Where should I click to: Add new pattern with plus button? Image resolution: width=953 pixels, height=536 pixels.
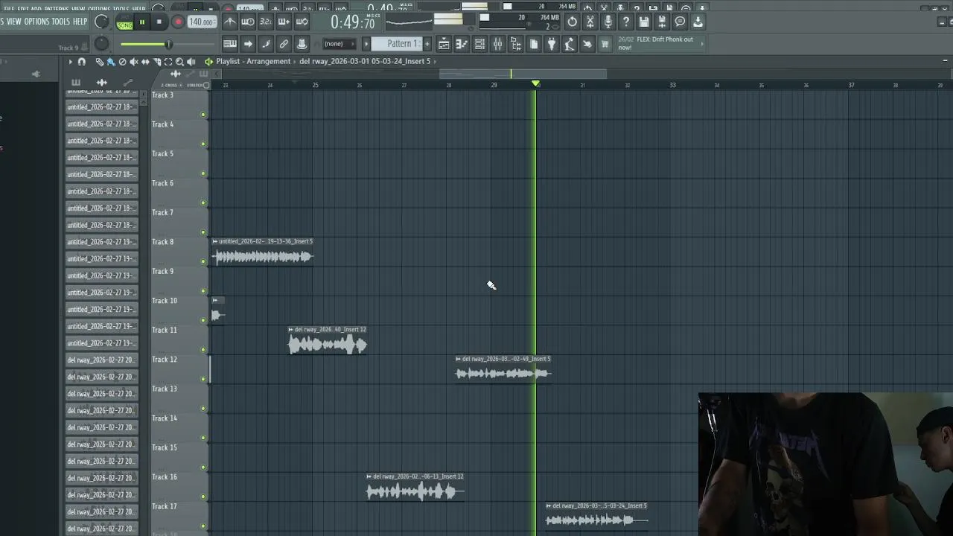point(427,44)
